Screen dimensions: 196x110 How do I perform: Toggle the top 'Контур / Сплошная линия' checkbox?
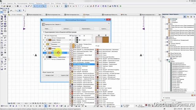(45, 38)
